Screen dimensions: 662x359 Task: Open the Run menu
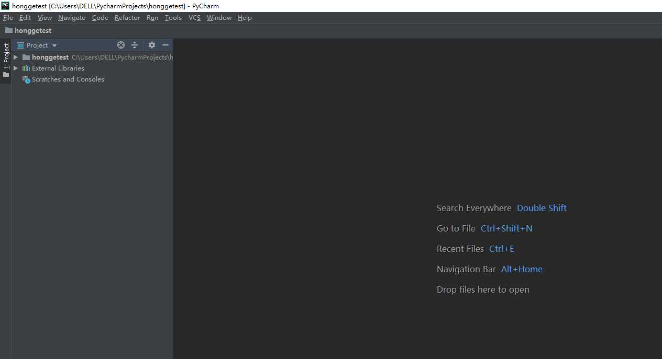152,17
